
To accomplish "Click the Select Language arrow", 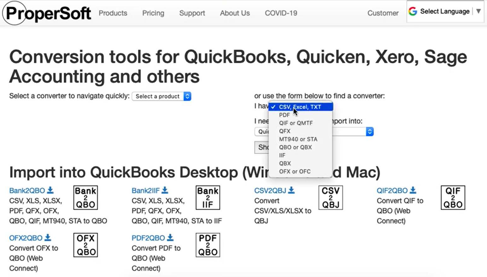I will pyautogui.click(x=478, y=11).
